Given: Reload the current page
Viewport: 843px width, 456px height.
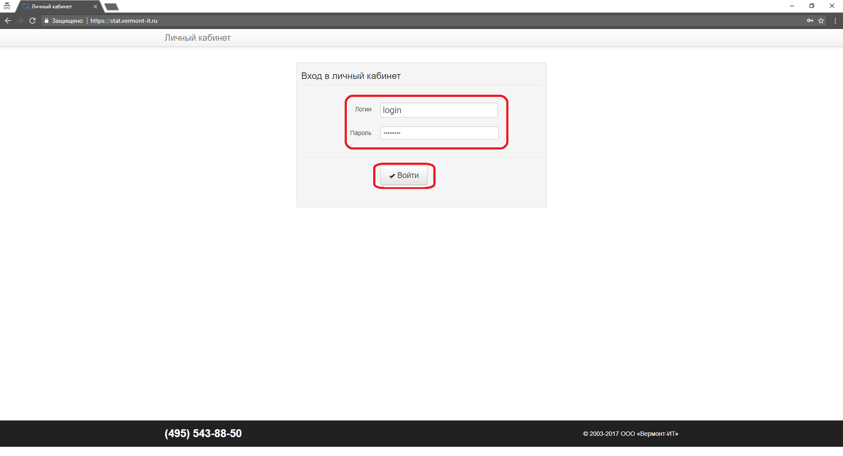Looking at the screenshot, I should coord(32,21).
